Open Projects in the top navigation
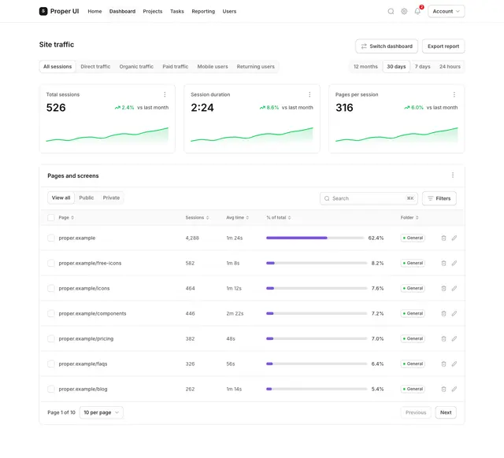This screenshot has width=504, height=458. click(153, 11)
